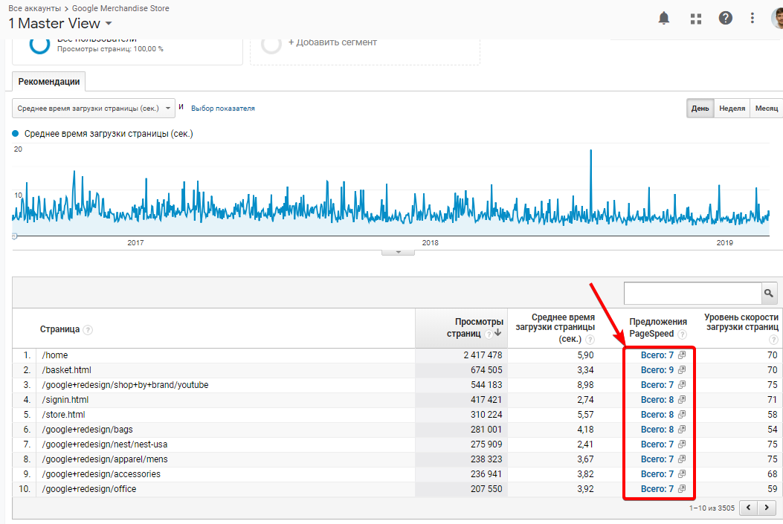Go to next page of table results

[766, 508]
